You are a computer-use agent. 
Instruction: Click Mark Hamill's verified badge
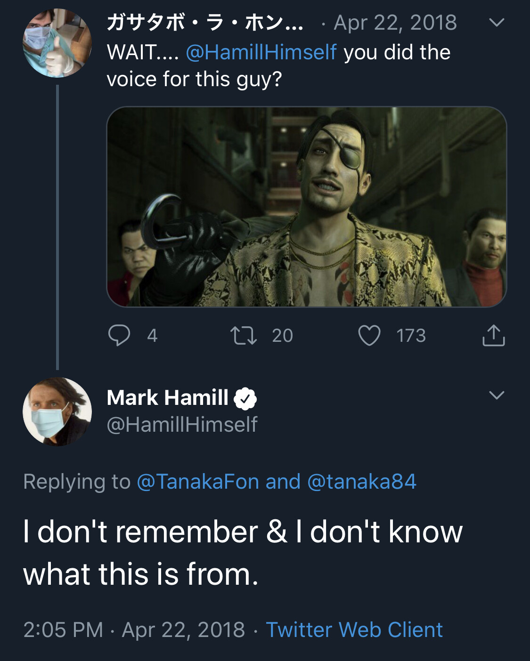click(x=245, y=398)
